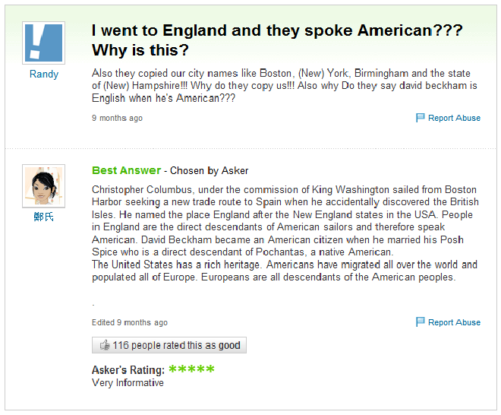This screenshot has height=415, width=501.
Task: Click the thumbs-up icon in the rating button
Action: (x=105, y=345)
